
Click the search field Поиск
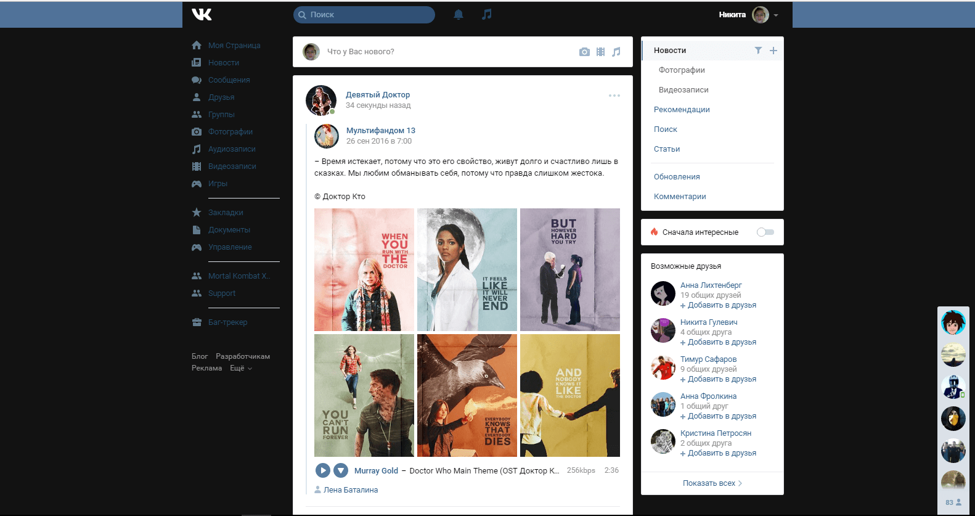point(364,15)
